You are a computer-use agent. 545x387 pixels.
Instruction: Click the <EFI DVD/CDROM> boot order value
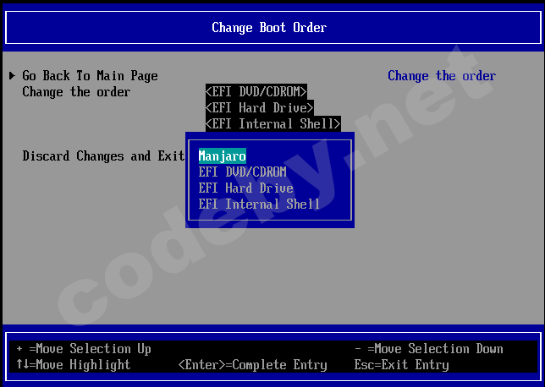point(256,91)
